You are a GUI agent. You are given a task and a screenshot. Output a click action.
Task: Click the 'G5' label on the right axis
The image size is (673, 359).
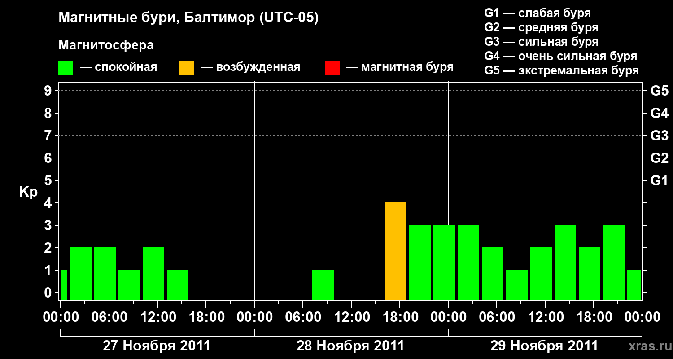659,91
